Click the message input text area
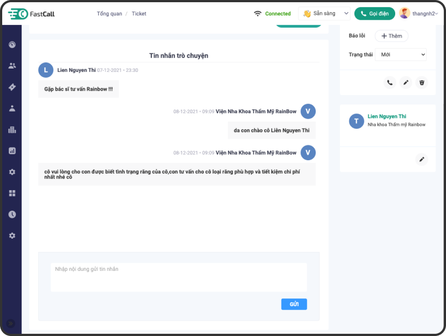 [178, 277]
